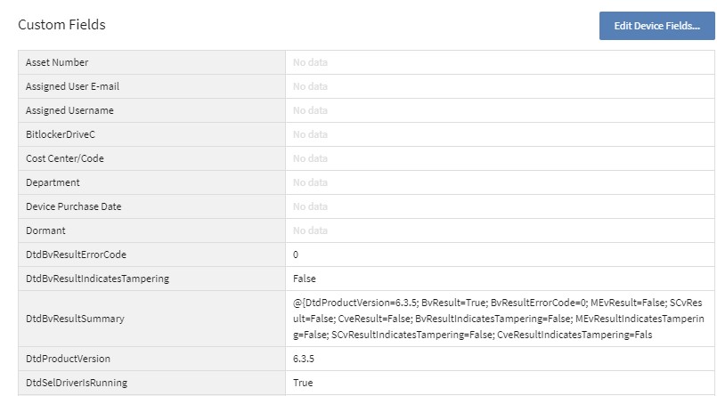Select the Assigned Username row label

point(69,110)
